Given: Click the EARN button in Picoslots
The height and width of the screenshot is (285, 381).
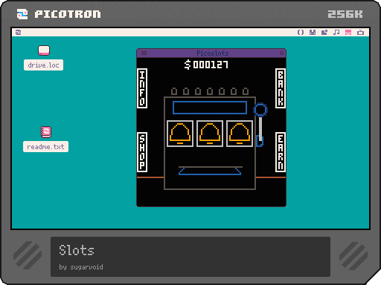Looking at the screenshot, I should 281,152.
